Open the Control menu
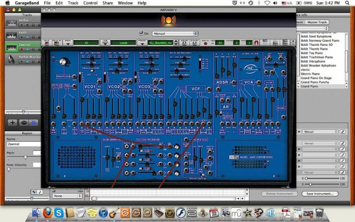This screenshot has width=355, height=222. pos(90,3)
